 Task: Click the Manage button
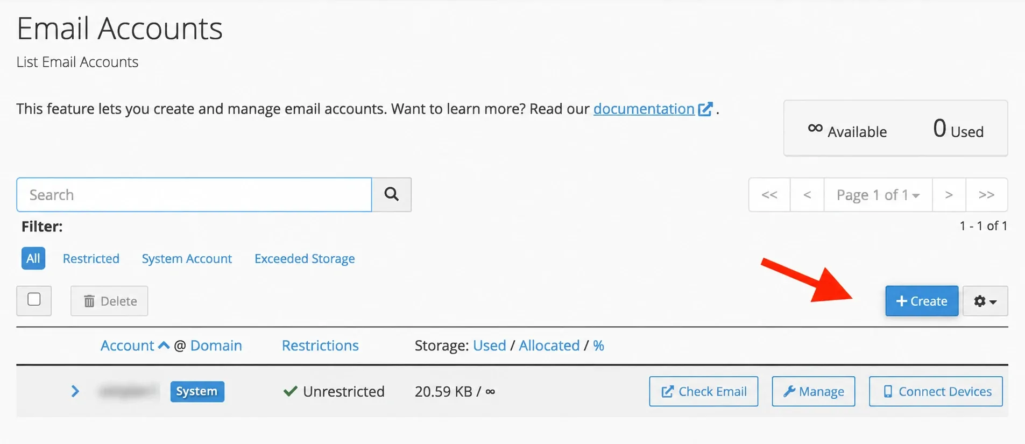point(813,391)
